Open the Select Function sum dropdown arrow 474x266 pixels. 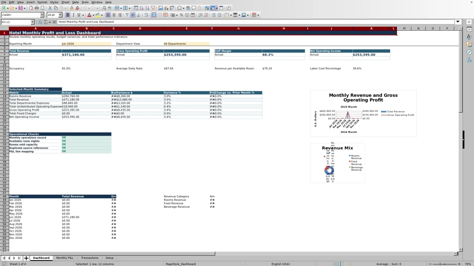(x=50, y=22)
